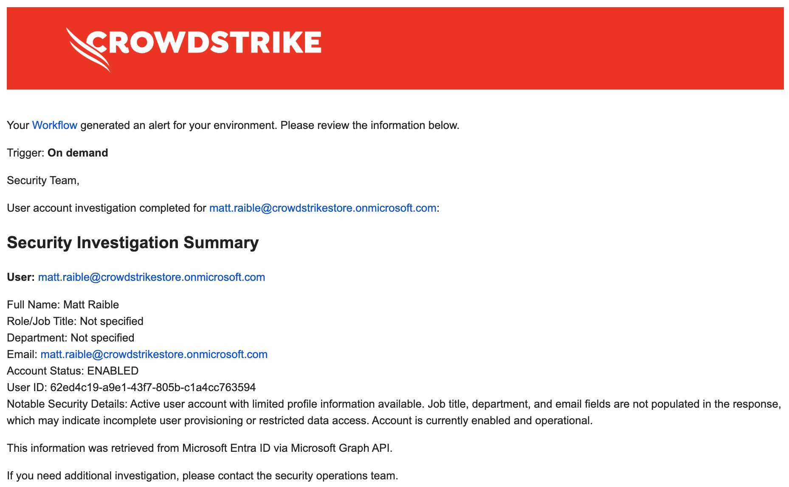Click the Full Name Matt Raible line
Image resolution: width=789 pixels, height=487 pixels.
coord(63,305)
